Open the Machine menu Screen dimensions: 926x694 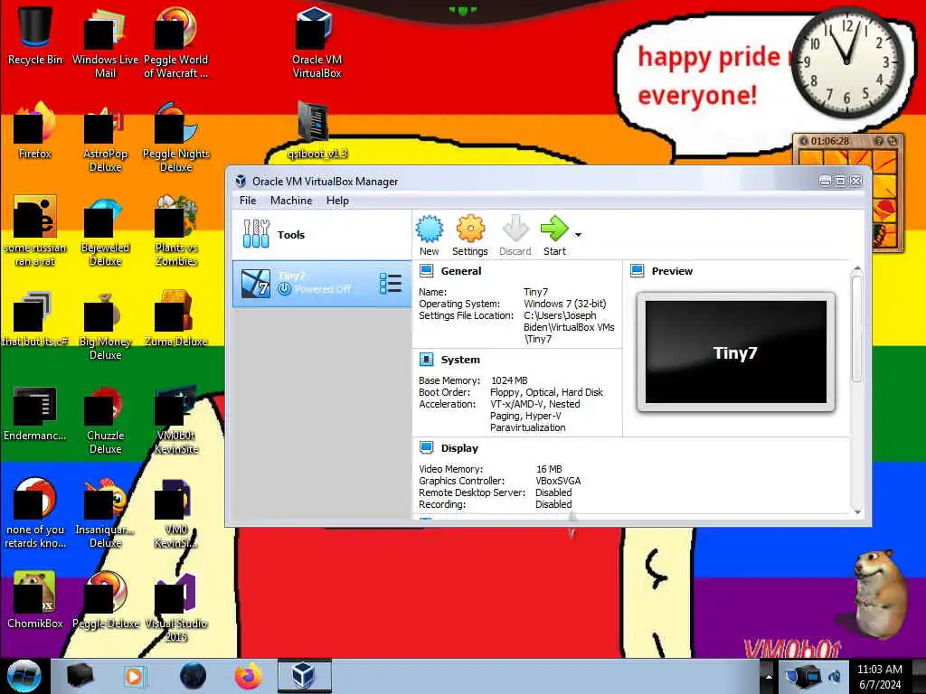pos(291,201)
